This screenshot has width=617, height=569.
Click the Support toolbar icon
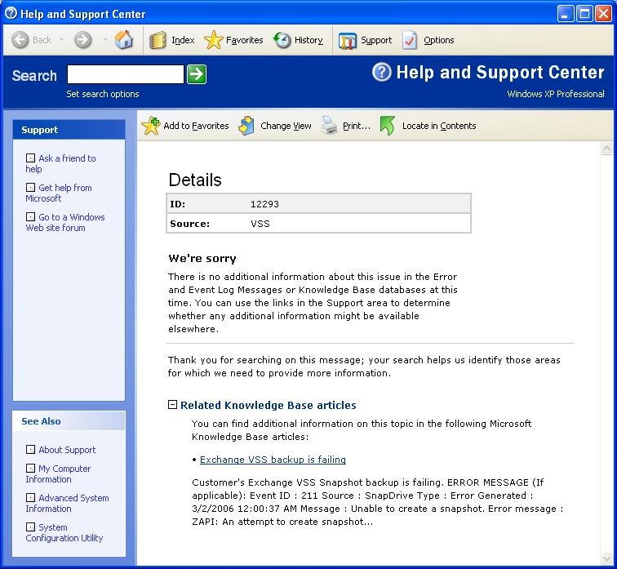tap(347, 41)
